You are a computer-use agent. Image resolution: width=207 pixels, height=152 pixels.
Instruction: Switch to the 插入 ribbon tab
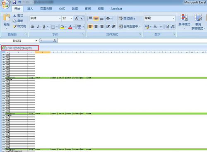pyautogui.click(x=30, y=9)
